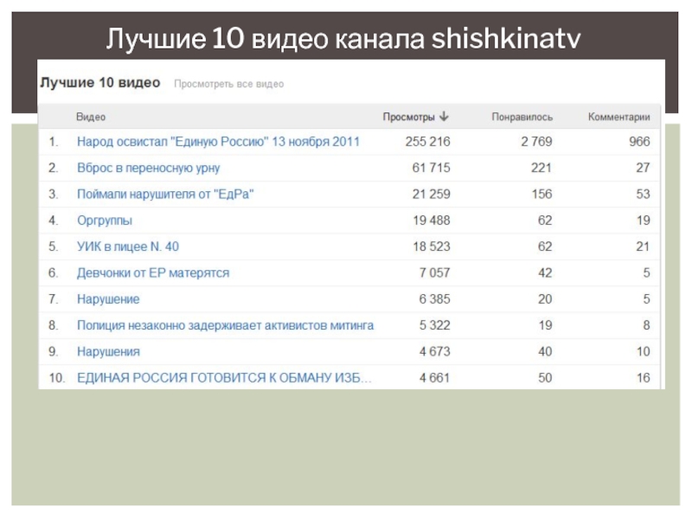Screen dimensions: 692x519
Task: Sort table by Комментарии column
Action: point(618,117)
